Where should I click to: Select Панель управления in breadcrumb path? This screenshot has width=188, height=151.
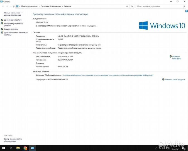pos(29,6)
